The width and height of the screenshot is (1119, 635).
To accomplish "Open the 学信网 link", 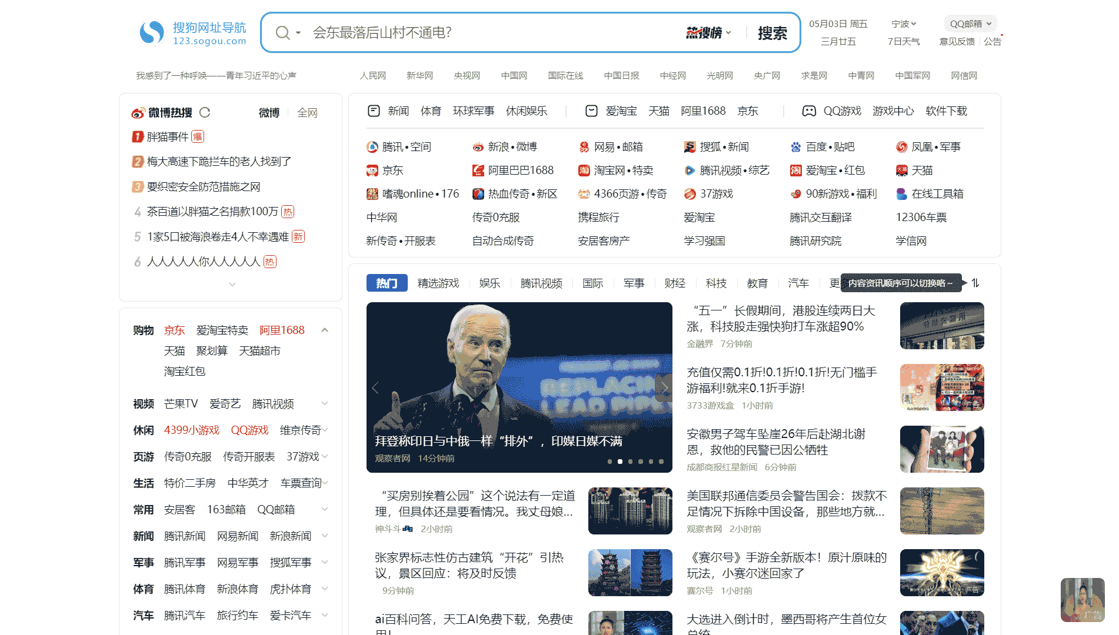I will (x=911, y=241).
